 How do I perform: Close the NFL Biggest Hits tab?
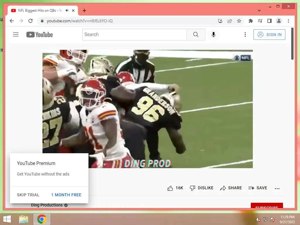(73, 11)
